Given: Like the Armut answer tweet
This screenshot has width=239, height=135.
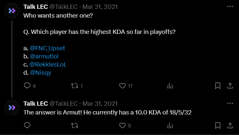Looking at the screenshot, I should [123, 125].
